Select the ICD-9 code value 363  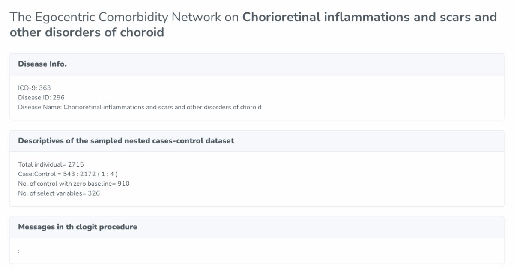point(45,88)
